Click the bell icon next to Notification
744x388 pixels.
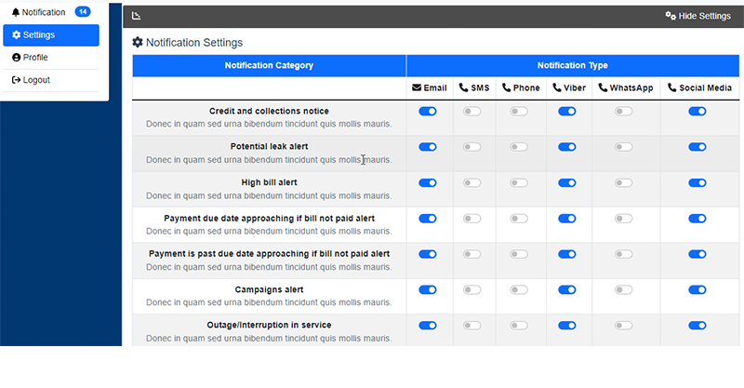pyautogui.click(x=16, y=12)
